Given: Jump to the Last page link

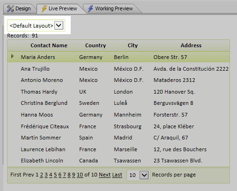Looking at the screenshot, I should [117, 175].
